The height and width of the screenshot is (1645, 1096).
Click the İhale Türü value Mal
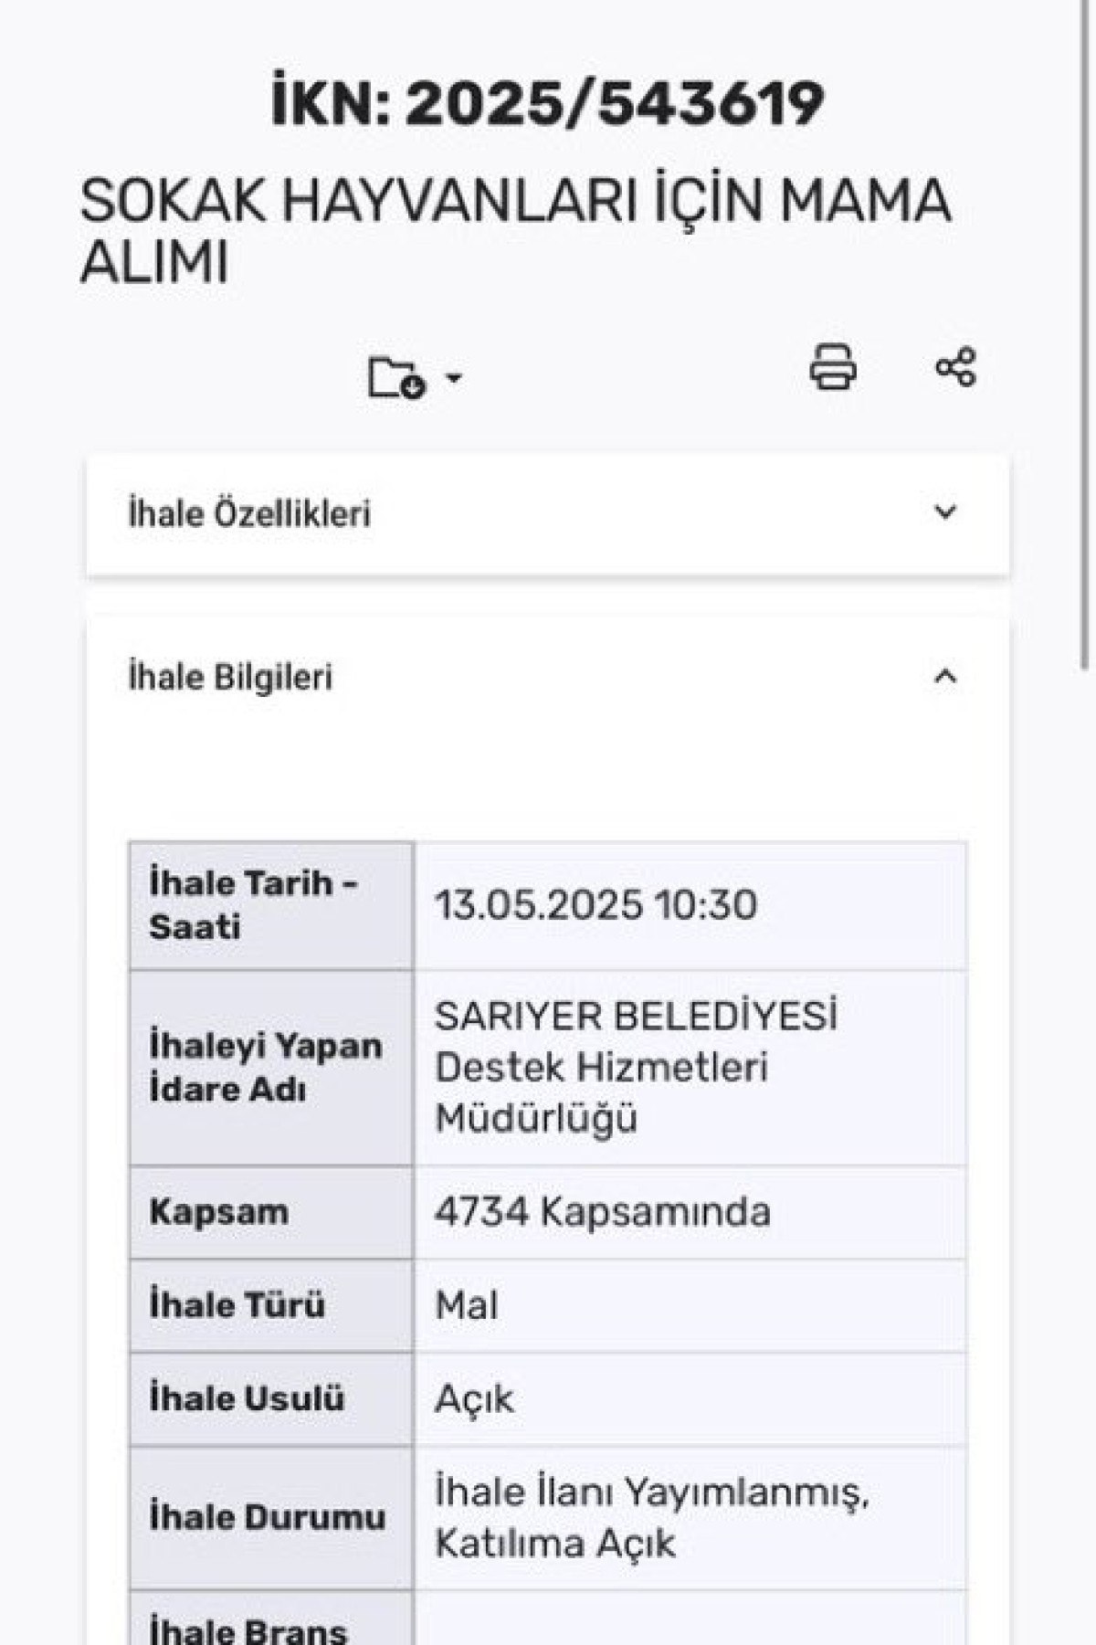[x=467, y=1305]
